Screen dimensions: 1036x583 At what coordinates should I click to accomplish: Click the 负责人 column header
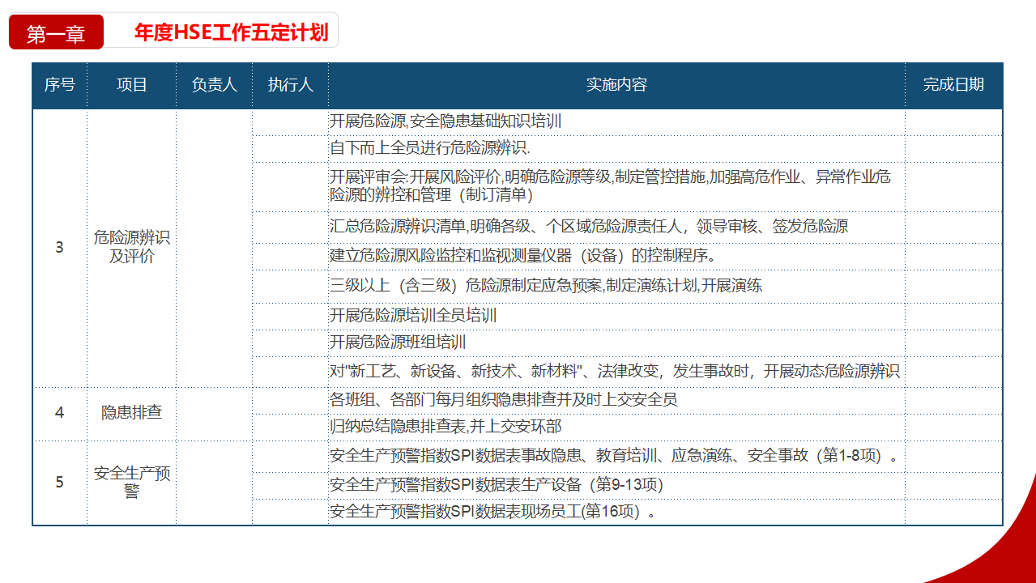point(214,85)
